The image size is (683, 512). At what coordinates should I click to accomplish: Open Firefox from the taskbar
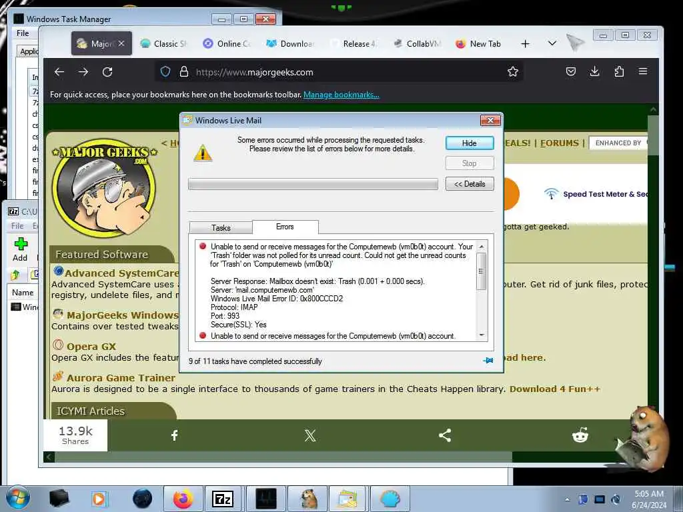click(x=183, y=499)
